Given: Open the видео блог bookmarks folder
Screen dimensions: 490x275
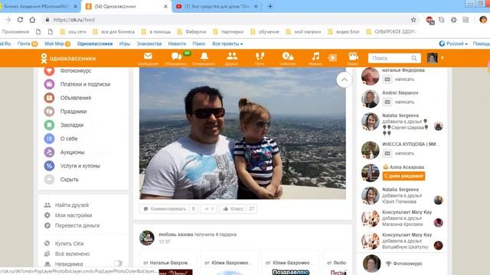Looking at the screenshot, I should tap(344, 31).
